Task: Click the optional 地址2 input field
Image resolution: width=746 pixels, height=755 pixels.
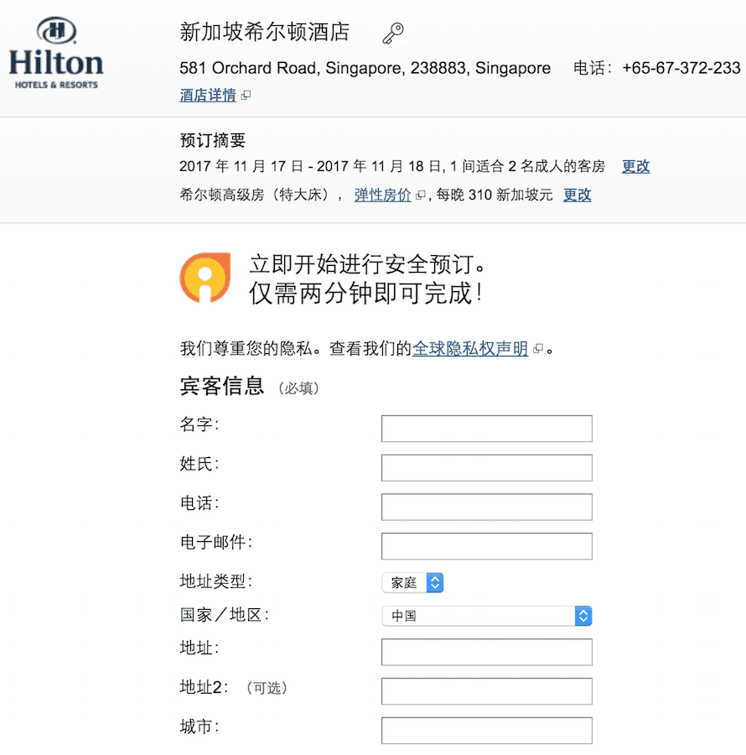Action: [486, 691]
